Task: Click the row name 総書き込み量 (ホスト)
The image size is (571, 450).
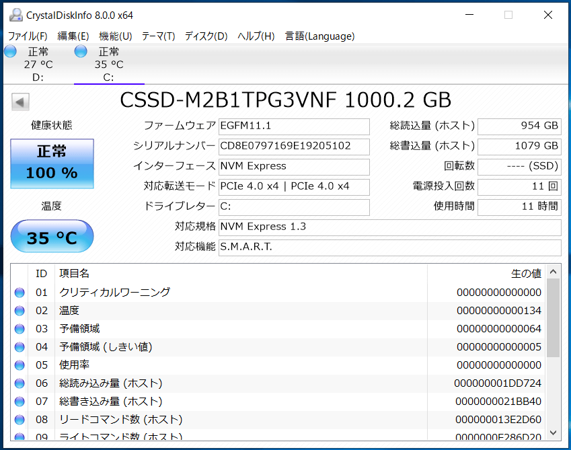Action: pos(111,401)
